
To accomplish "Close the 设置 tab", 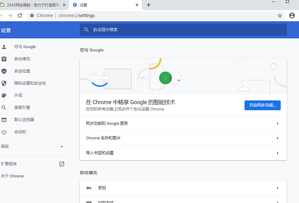I will pos(137,5).
